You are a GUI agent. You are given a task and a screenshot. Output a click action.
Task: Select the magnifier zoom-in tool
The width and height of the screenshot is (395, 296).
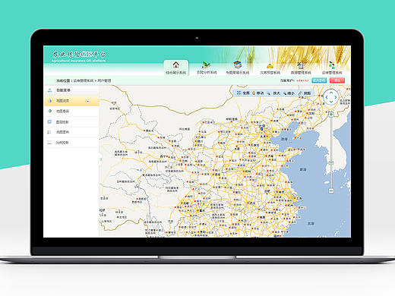pos(273,93)
